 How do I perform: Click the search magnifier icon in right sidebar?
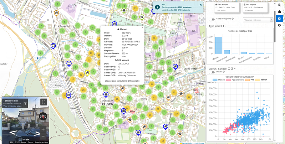tap(279, 5)
